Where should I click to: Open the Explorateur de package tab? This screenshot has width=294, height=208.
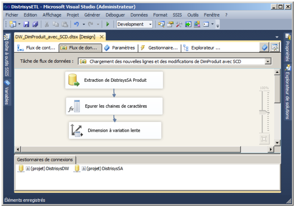[x=201, y=48]
